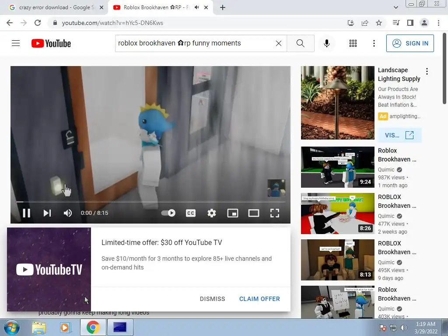Click the video progress bar

150,202
